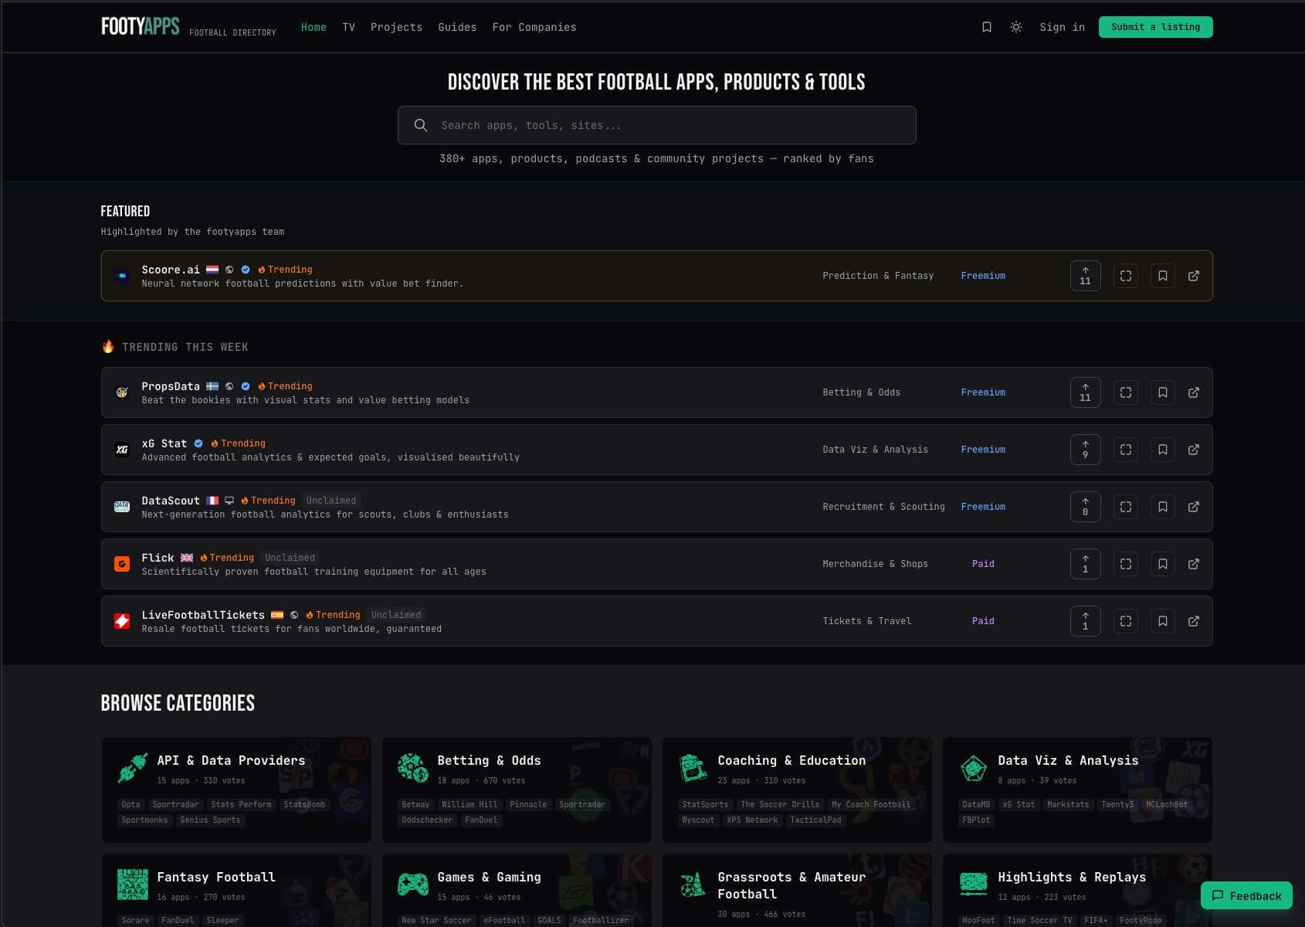Expand preview of Flick listing
The image size is (1305, 927).
1125,564
